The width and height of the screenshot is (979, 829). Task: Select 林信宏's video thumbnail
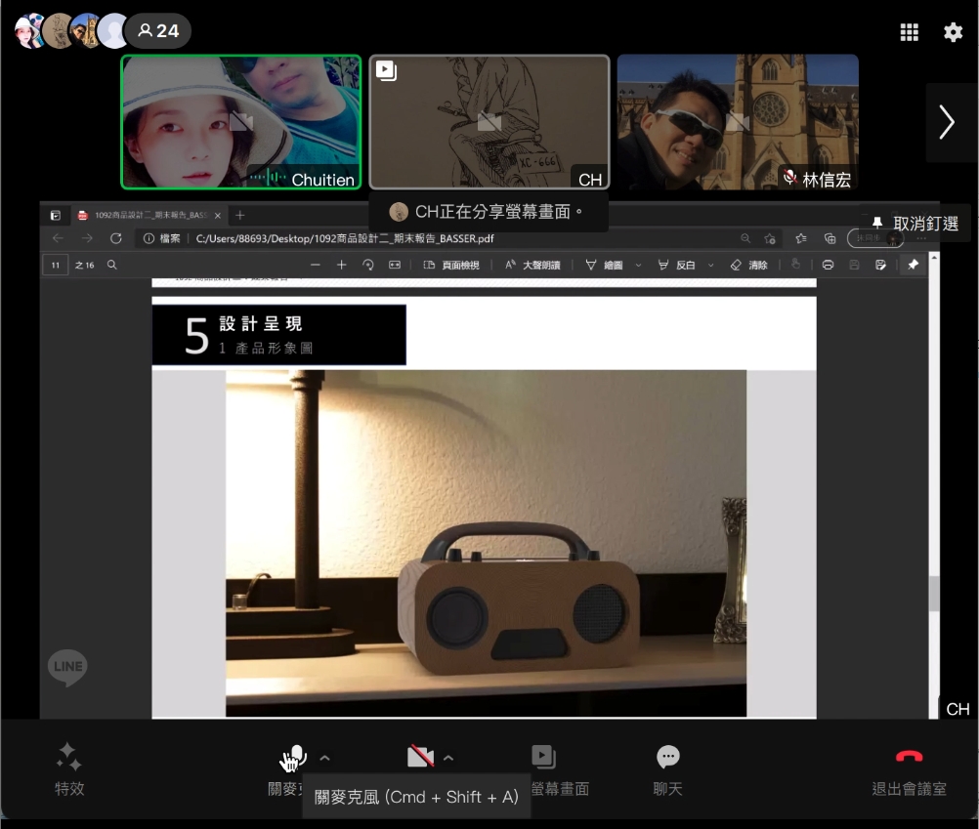(738, 122)
